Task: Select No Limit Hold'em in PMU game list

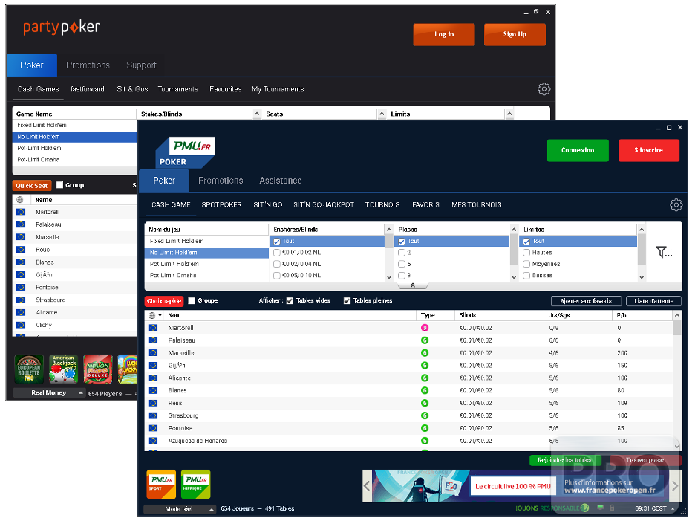Action: pos(207,253)
